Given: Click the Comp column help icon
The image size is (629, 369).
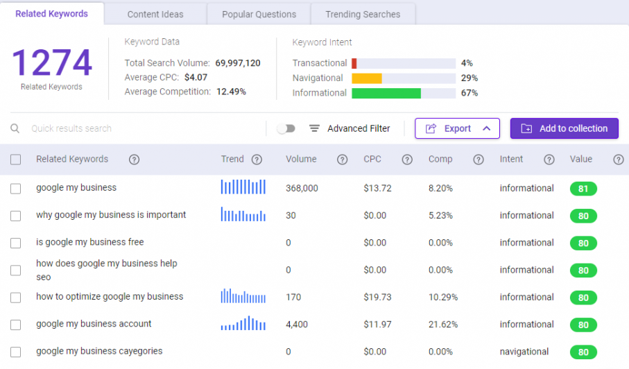Looking at the screenshot, I should 479,160.
